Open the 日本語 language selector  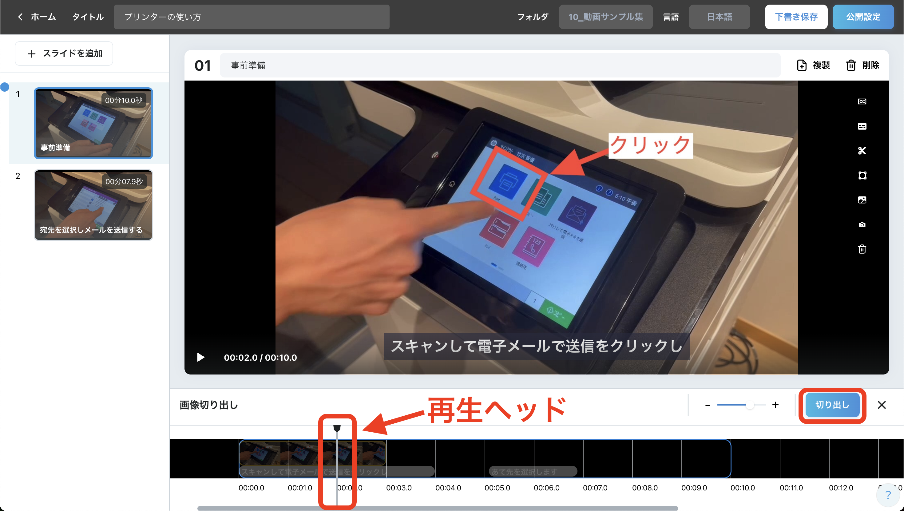coord(719,17)
